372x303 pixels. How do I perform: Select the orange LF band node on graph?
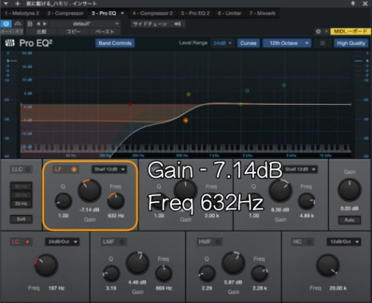pos(186,121)
